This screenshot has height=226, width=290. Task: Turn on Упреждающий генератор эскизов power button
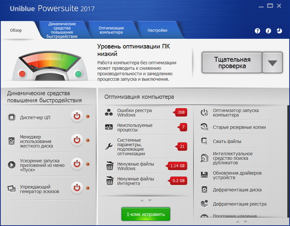pos(77,188)
